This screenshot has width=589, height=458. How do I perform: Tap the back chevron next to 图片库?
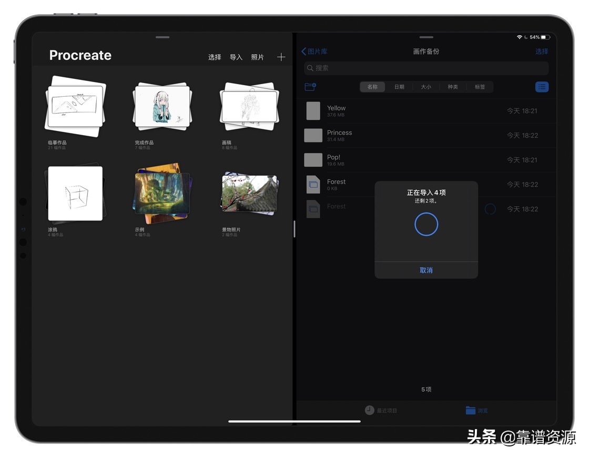click(x=303, y=52)
